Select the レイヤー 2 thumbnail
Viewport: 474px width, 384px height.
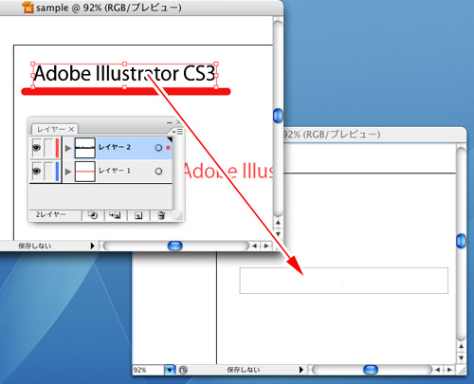coord(85,148)
